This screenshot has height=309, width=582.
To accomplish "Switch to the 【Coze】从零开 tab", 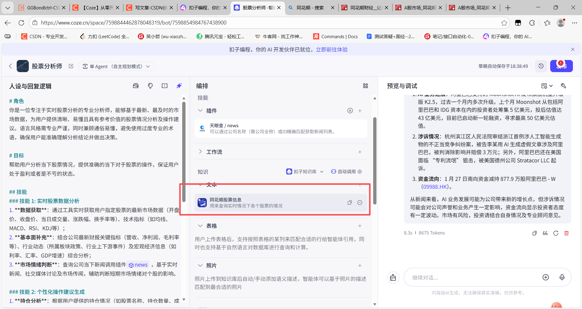I will [x=96, y=8].
